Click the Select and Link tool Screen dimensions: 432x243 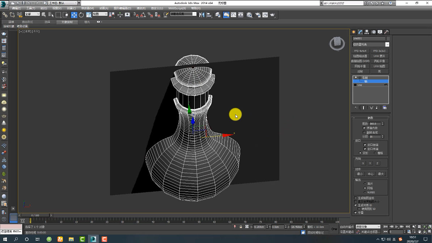click(5, 15)
